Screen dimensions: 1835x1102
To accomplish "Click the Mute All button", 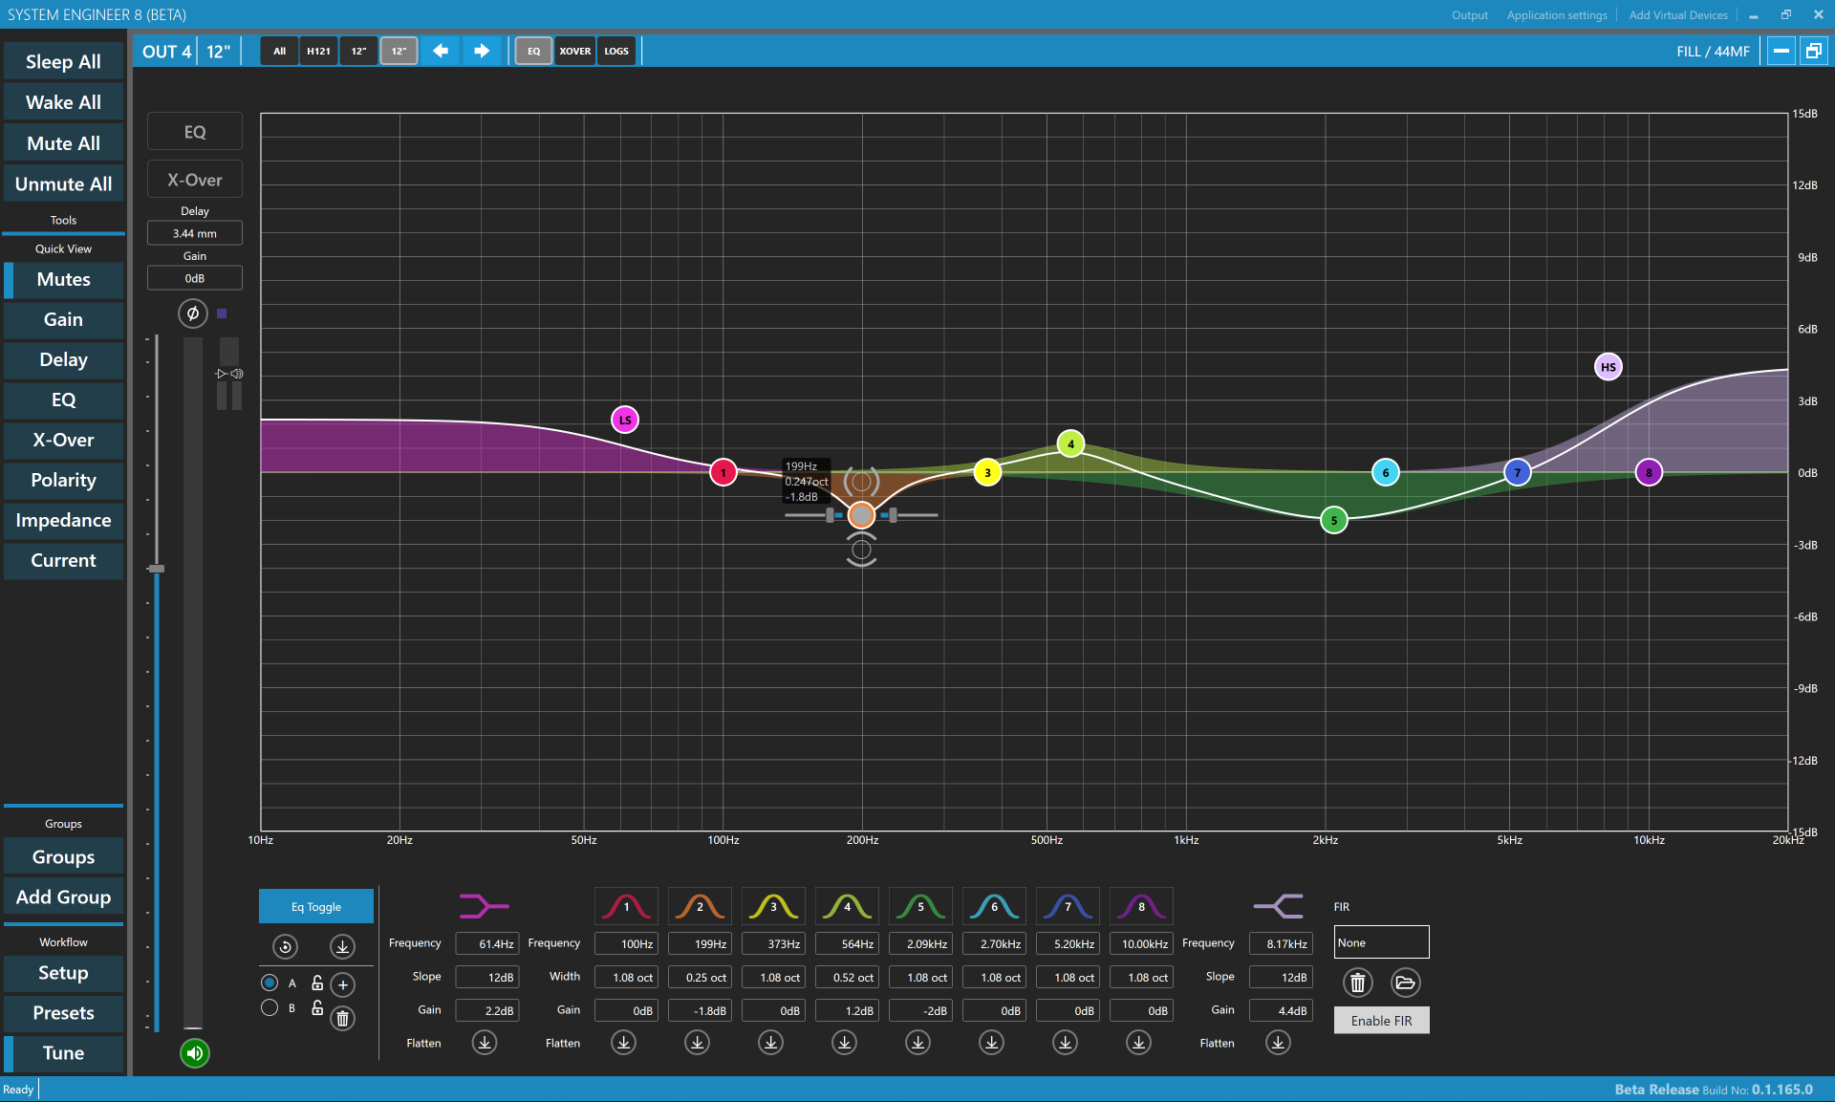I will 63,143.
